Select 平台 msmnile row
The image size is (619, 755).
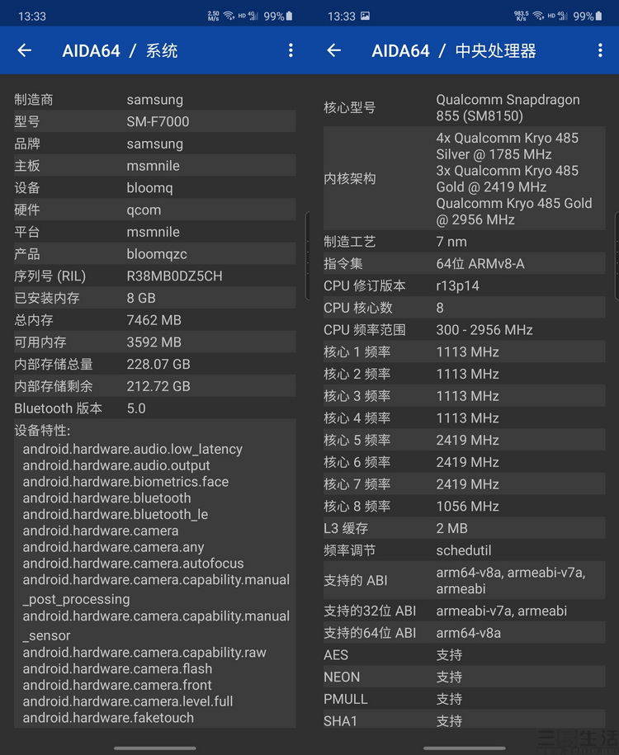[154, 232]
